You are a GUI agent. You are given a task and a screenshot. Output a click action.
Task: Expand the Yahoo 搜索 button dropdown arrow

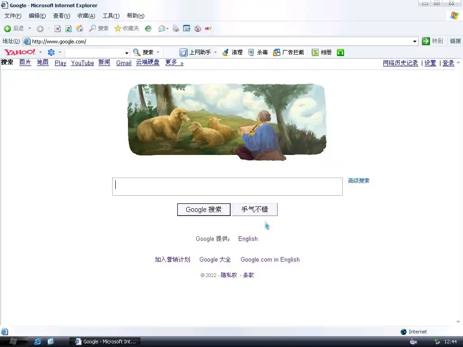(x=158, y=52)
